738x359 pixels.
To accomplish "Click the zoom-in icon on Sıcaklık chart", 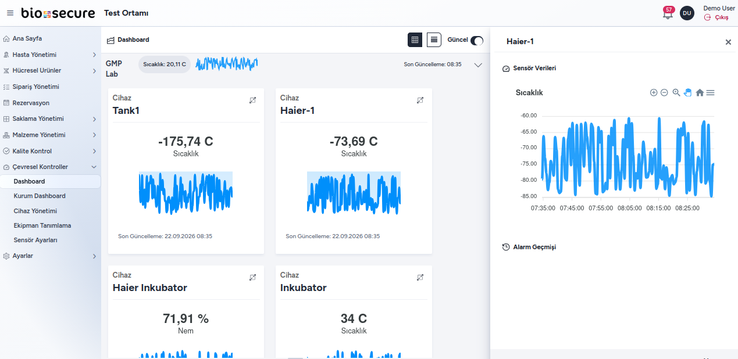I will tap(654, 92).
